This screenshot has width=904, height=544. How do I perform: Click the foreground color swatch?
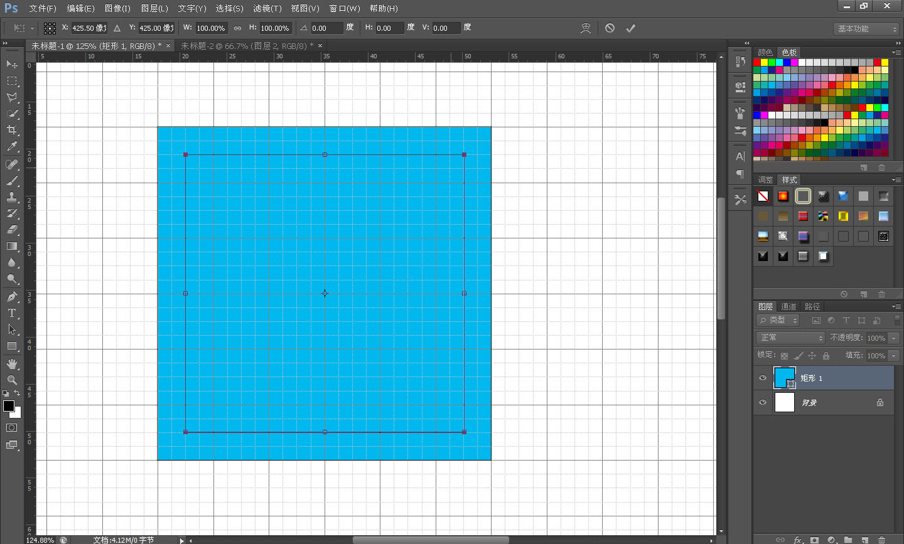(x=9, y=406)
